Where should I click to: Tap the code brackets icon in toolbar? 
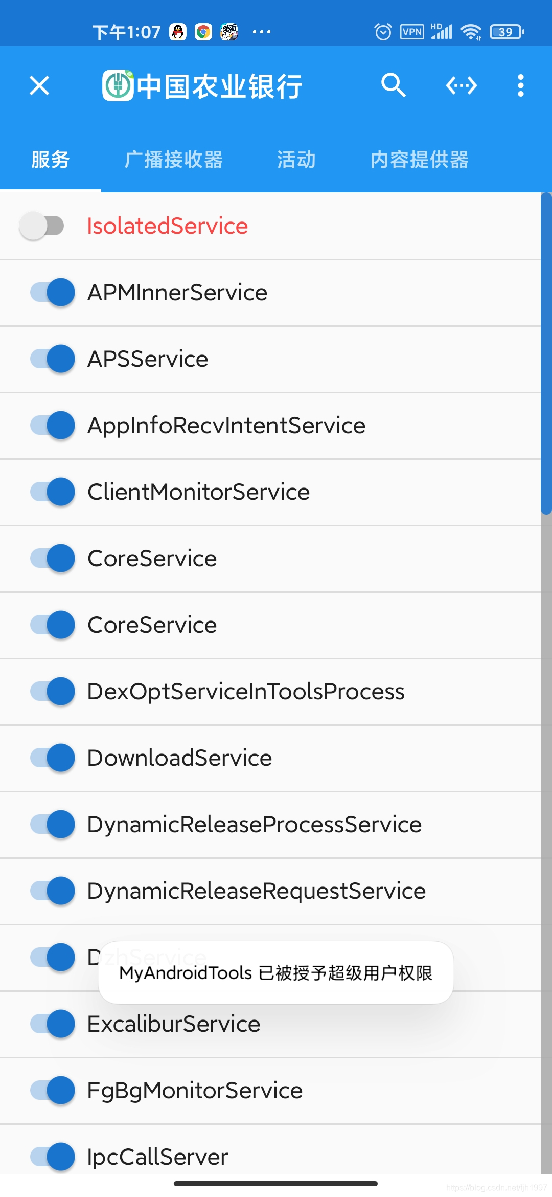tap(462, 85)
